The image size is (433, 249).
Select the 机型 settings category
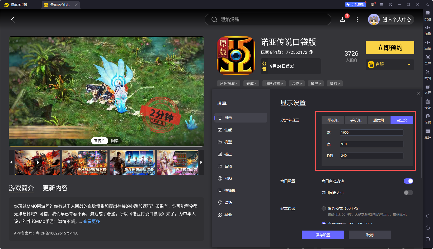pyautogui.click(x=241, y=142)
